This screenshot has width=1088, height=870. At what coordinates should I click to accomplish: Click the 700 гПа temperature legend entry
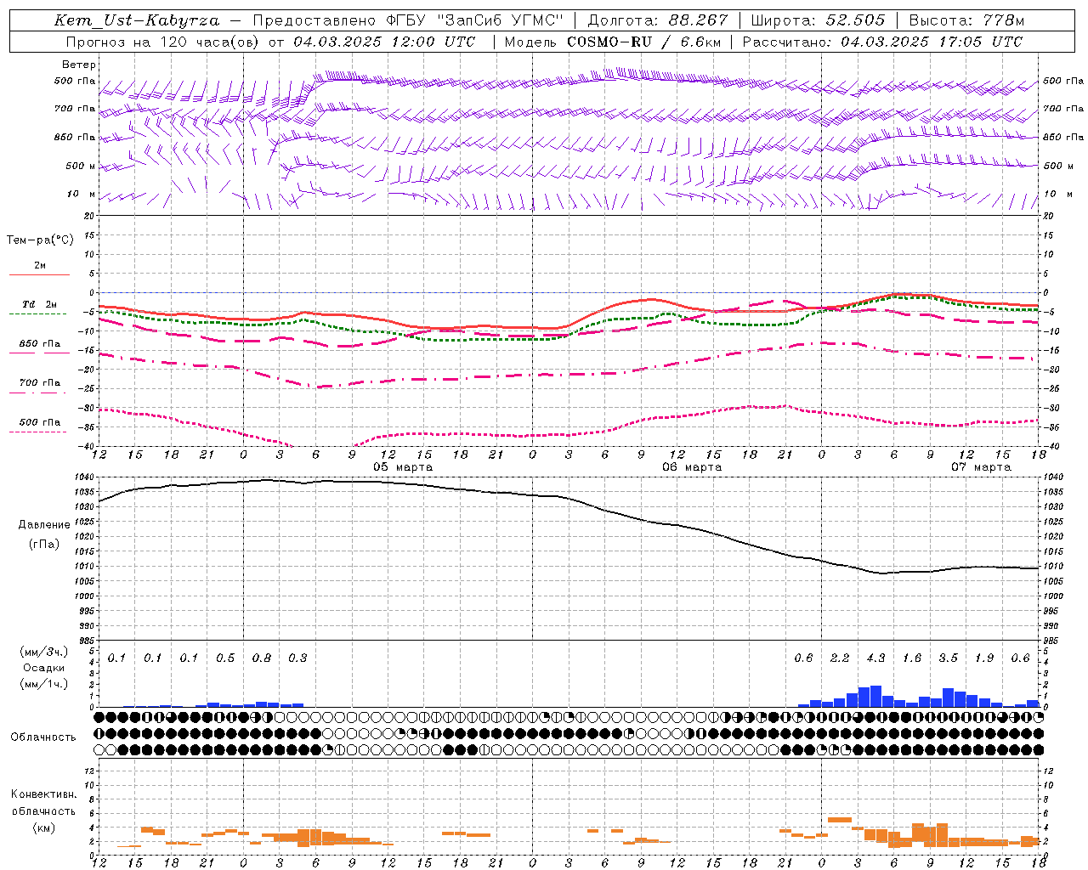(40, 383)
